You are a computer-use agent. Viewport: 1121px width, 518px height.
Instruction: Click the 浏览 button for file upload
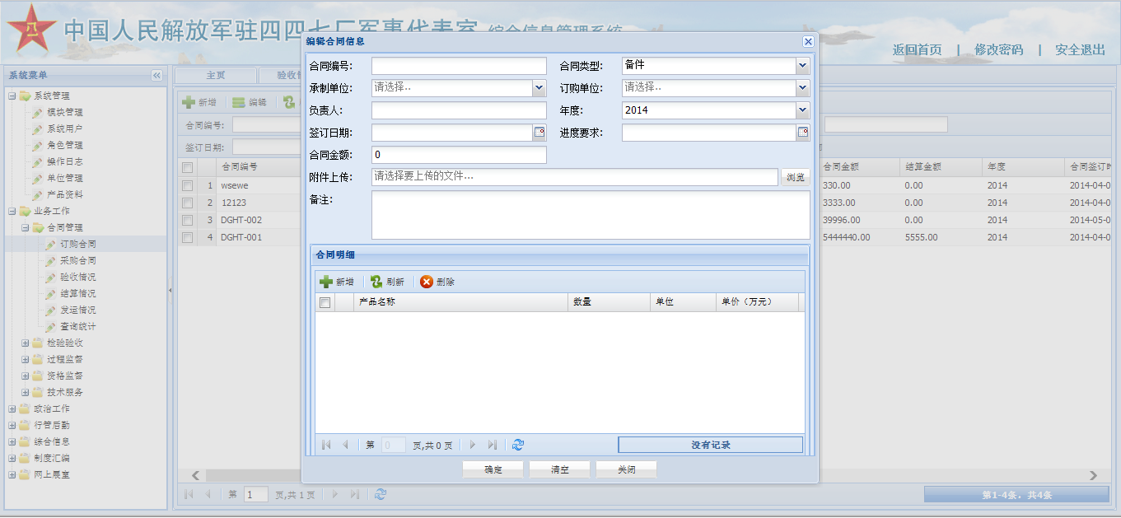point(795,177)
